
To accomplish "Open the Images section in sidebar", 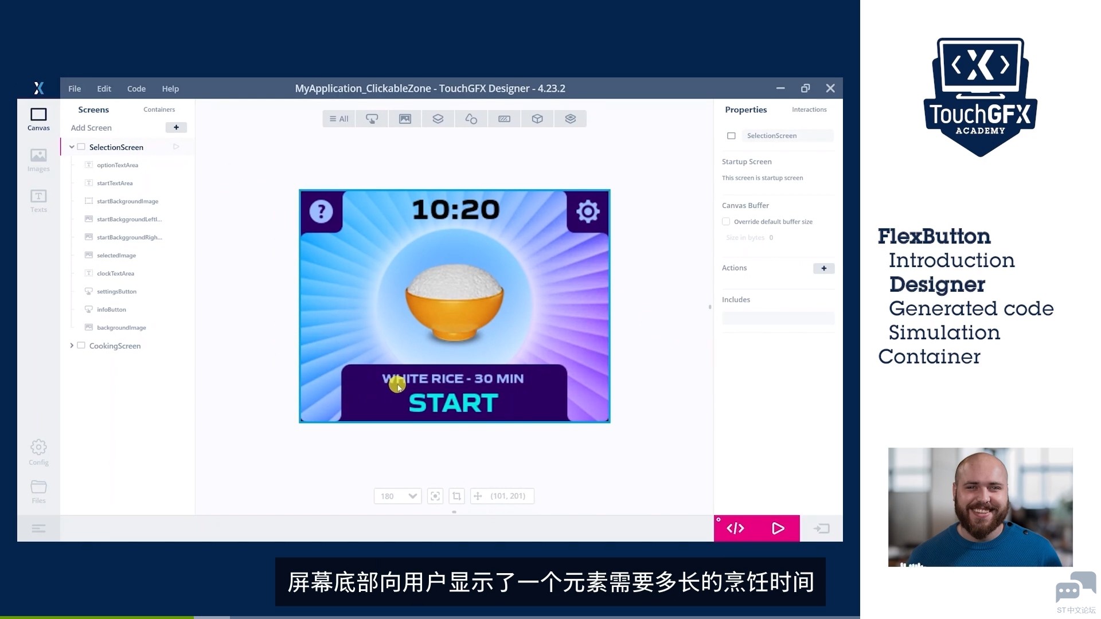I will [x=38, y=160].
